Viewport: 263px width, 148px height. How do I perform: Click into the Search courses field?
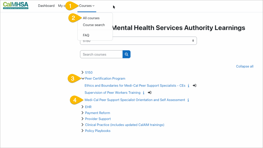pos(101,54)
